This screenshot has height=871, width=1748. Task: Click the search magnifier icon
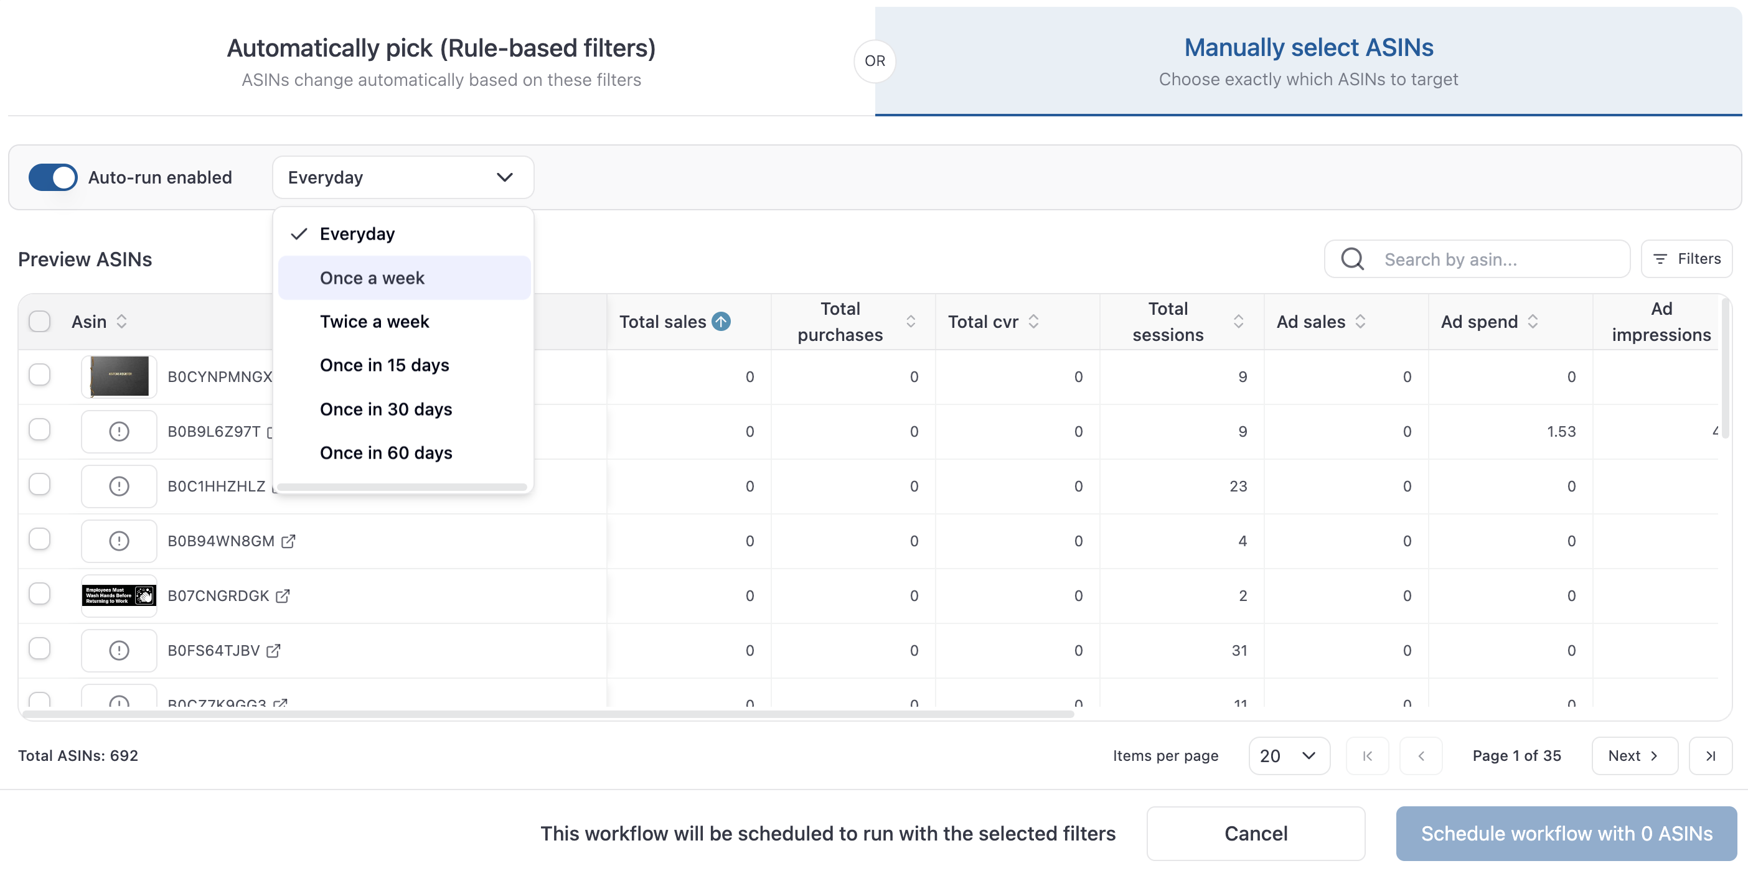coord(1351,258)
